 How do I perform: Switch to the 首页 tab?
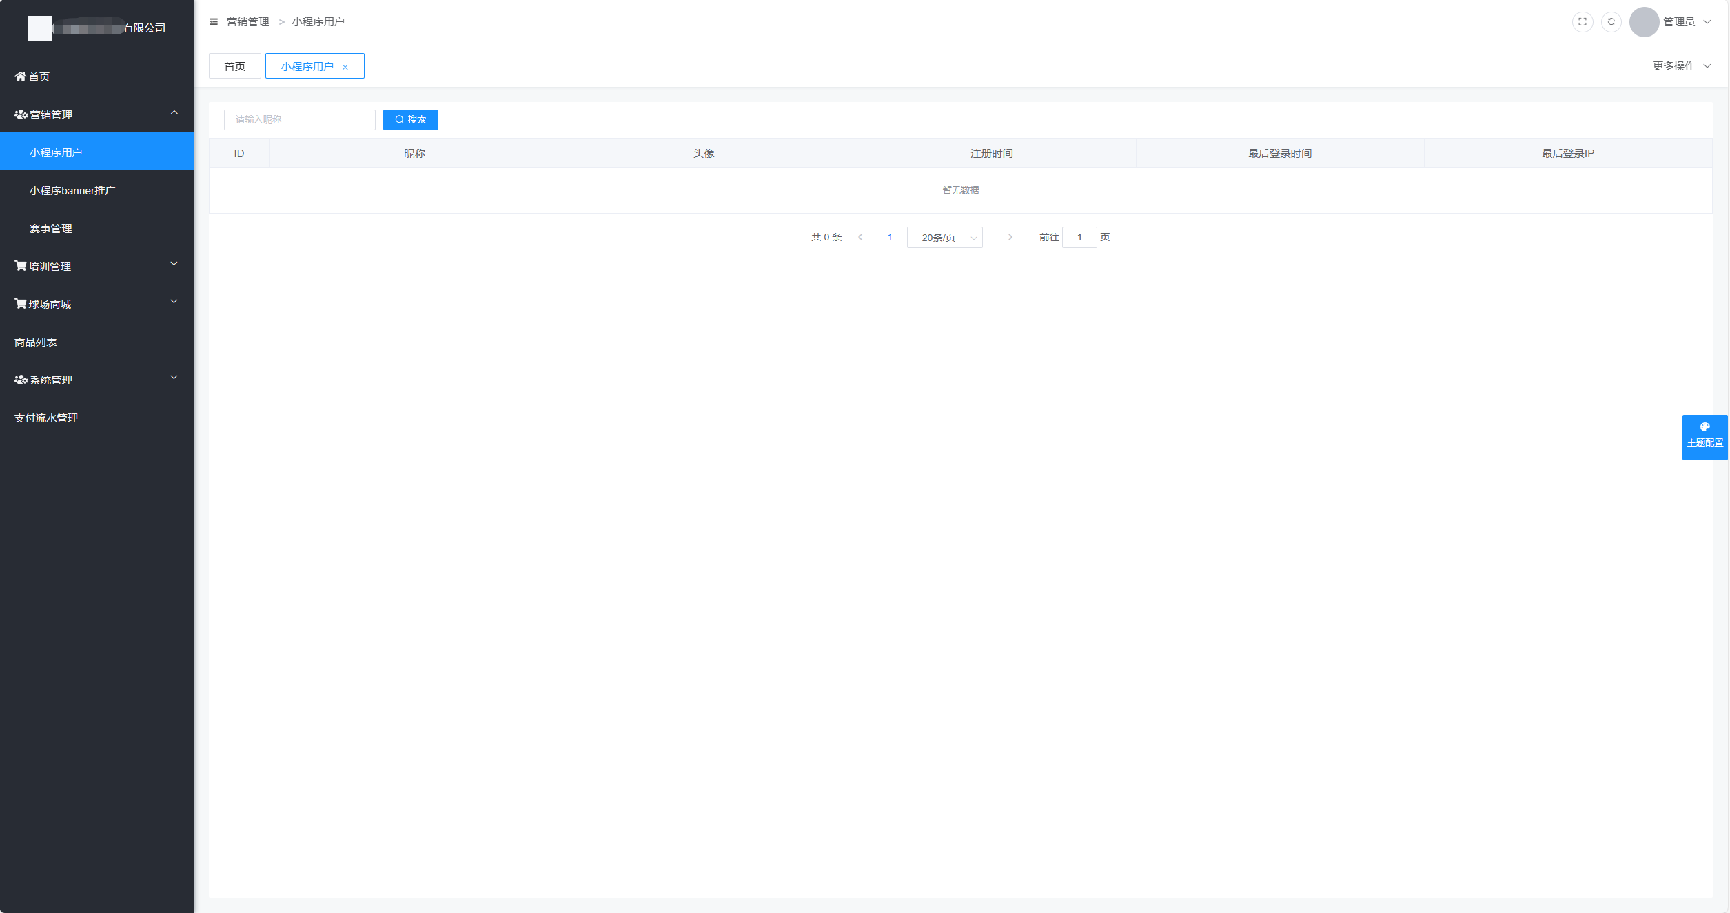[x=235, y=66]
